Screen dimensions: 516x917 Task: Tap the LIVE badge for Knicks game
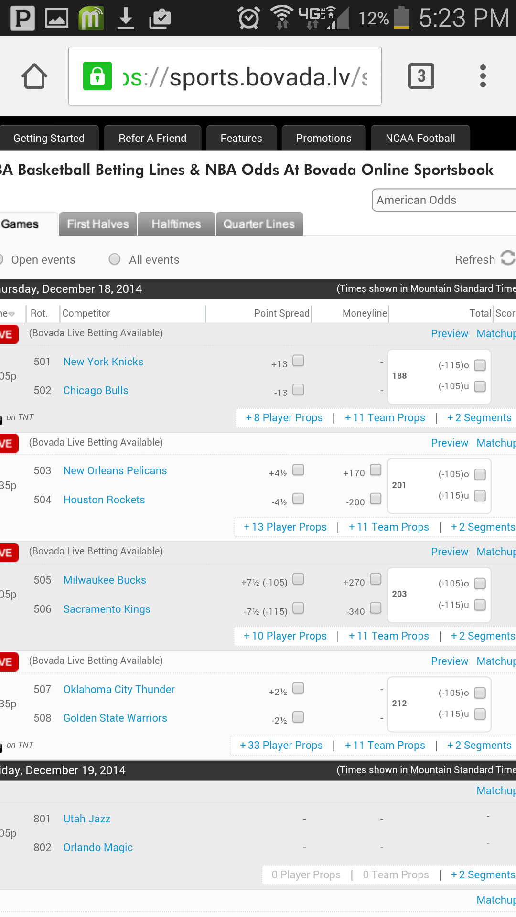9,334
